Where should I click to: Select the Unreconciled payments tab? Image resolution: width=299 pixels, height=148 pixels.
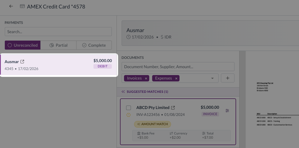coord(23,45)
